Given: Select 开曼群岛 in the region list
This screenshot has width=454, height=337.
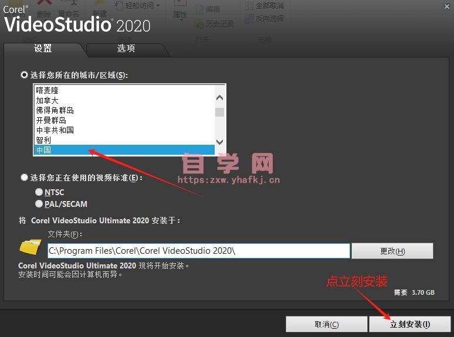Looking at the screenshot, I should point(51,120).
